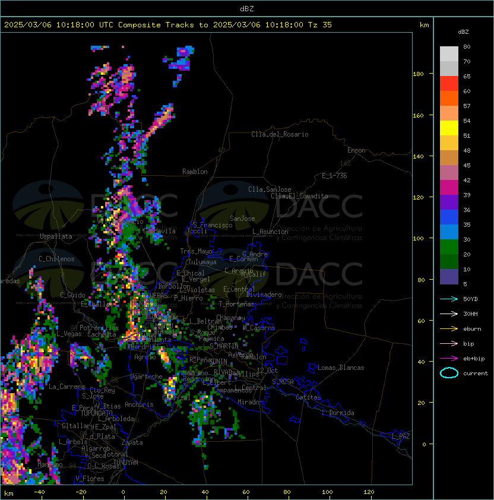This screenshot has height=500, width=494.
Task: Click the 'Tz 35' value in the header
Action: point(320,25)
